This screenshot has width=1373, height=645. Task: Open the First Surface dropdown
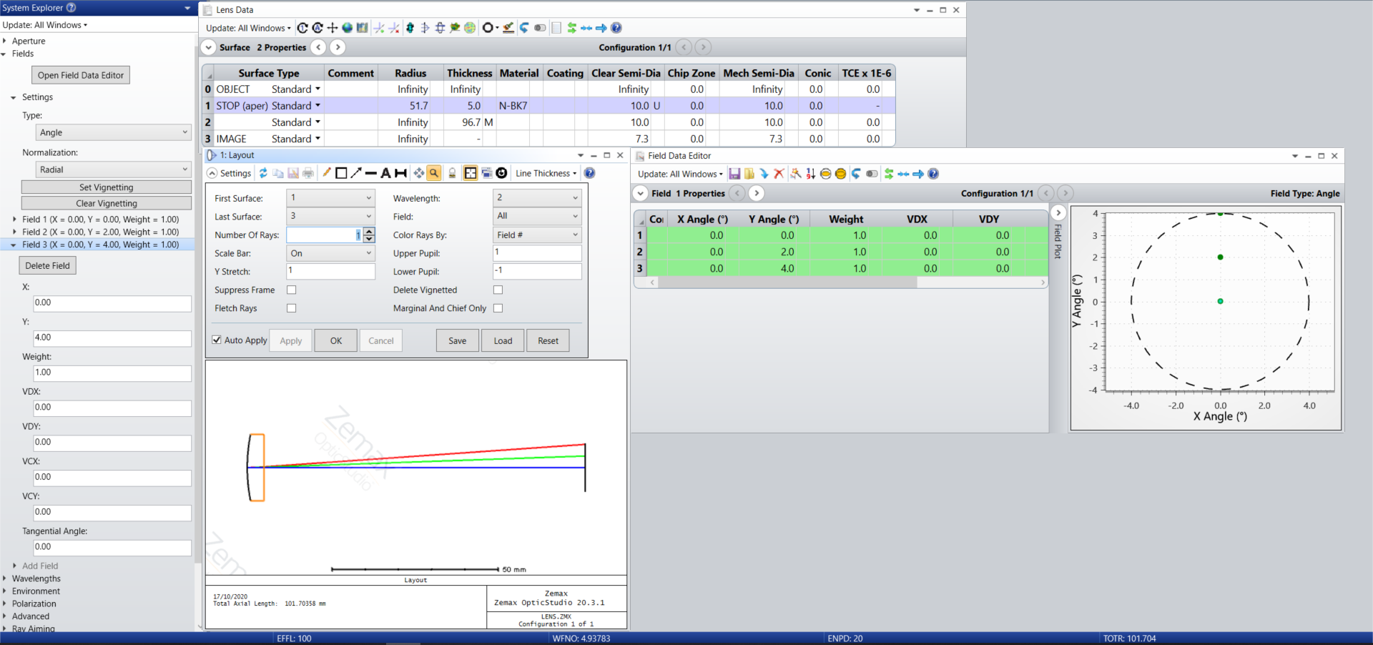coord(330,198)
